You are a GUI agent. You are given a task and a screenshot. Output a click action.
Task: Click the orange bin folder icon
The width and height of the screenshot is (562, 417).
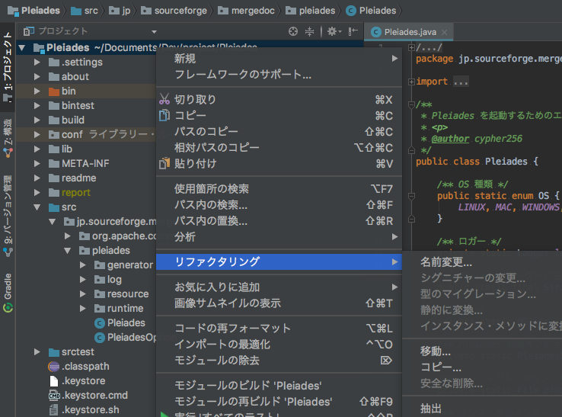54,91
